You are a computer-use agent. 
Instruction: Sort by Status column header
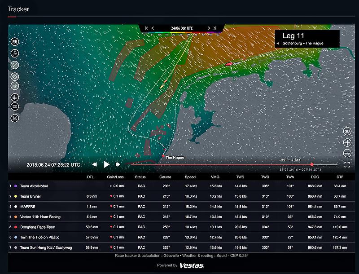[140, 177]
